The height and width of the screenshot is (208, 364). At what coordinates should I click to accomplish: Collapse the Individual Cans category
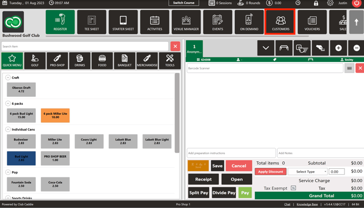coord(8,129)
